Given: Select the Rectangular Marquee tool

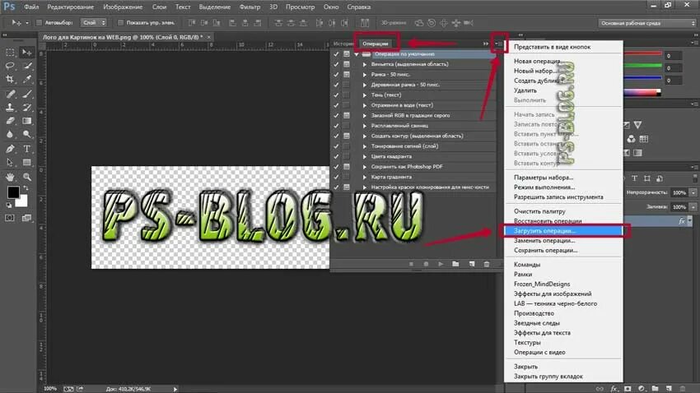Looking at the screenshot, I should [x=10, y=53].
